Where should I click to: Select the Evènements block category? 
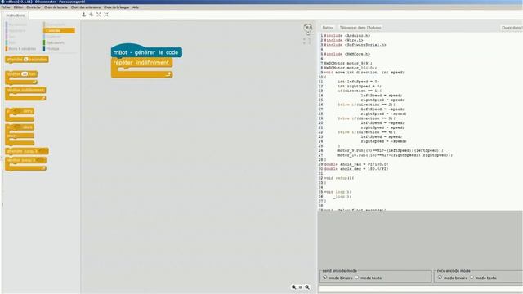pos(56,24)
